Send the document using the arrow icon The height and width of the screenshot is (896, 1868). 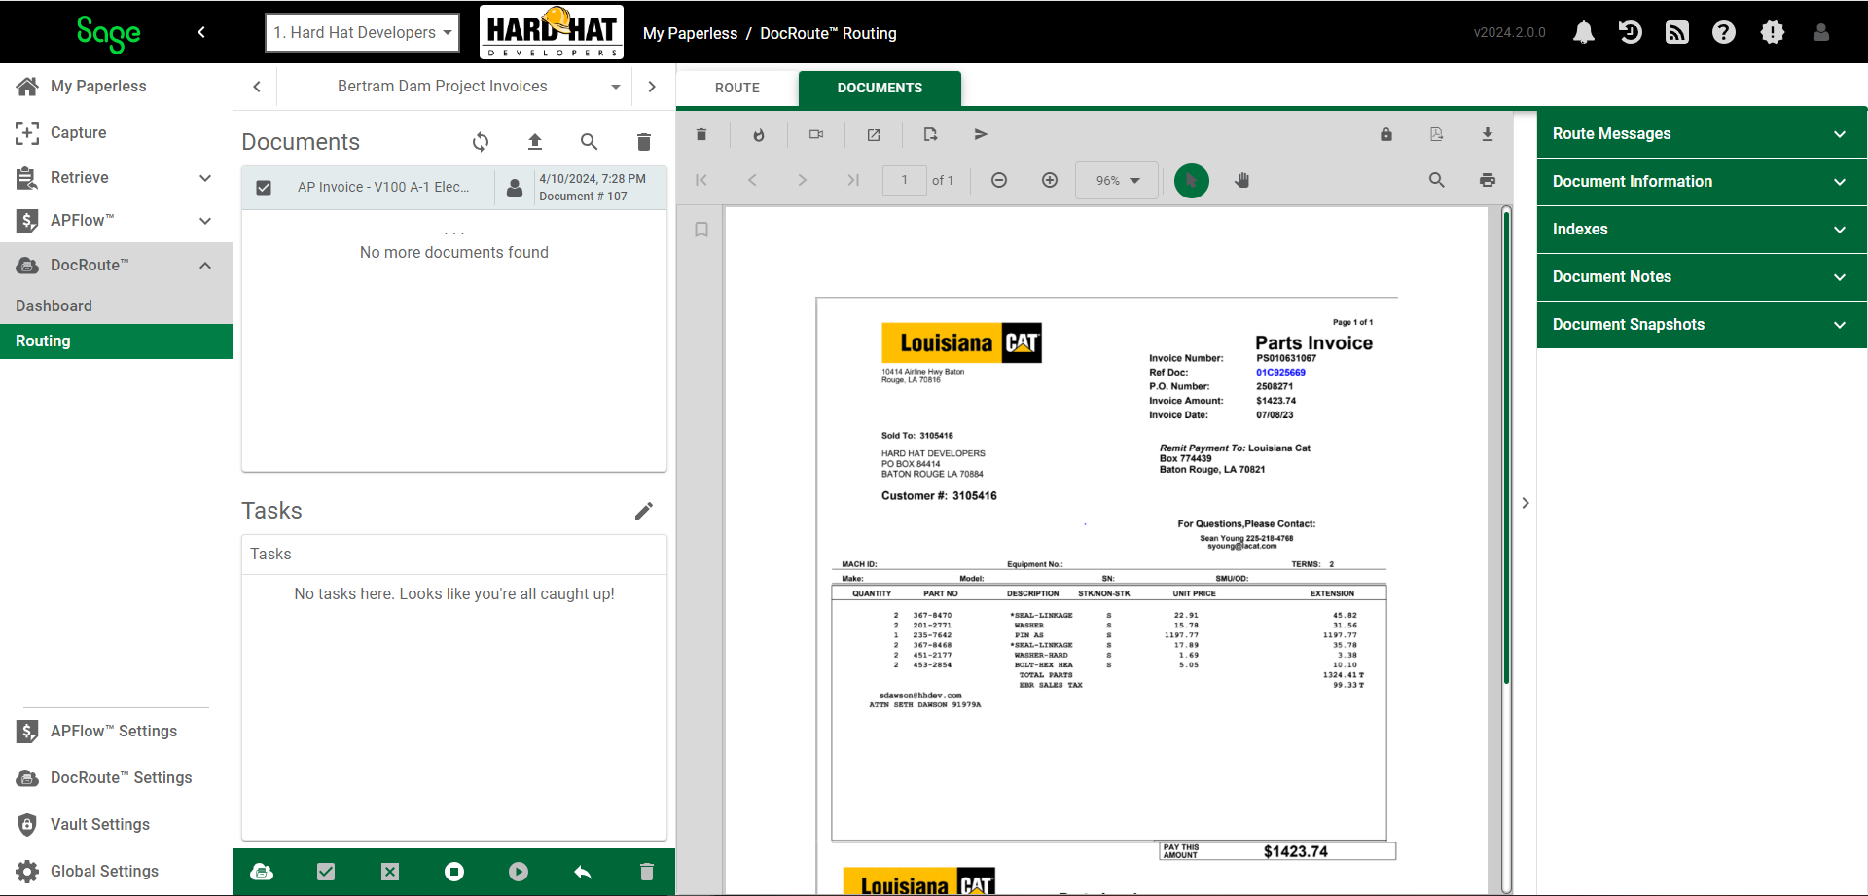click(x=981, y=134)
